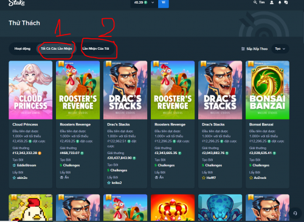Click the exclusive badge on Bonsai Banzai thumbnail
This screenshot has width=304, height=222.
250,64
